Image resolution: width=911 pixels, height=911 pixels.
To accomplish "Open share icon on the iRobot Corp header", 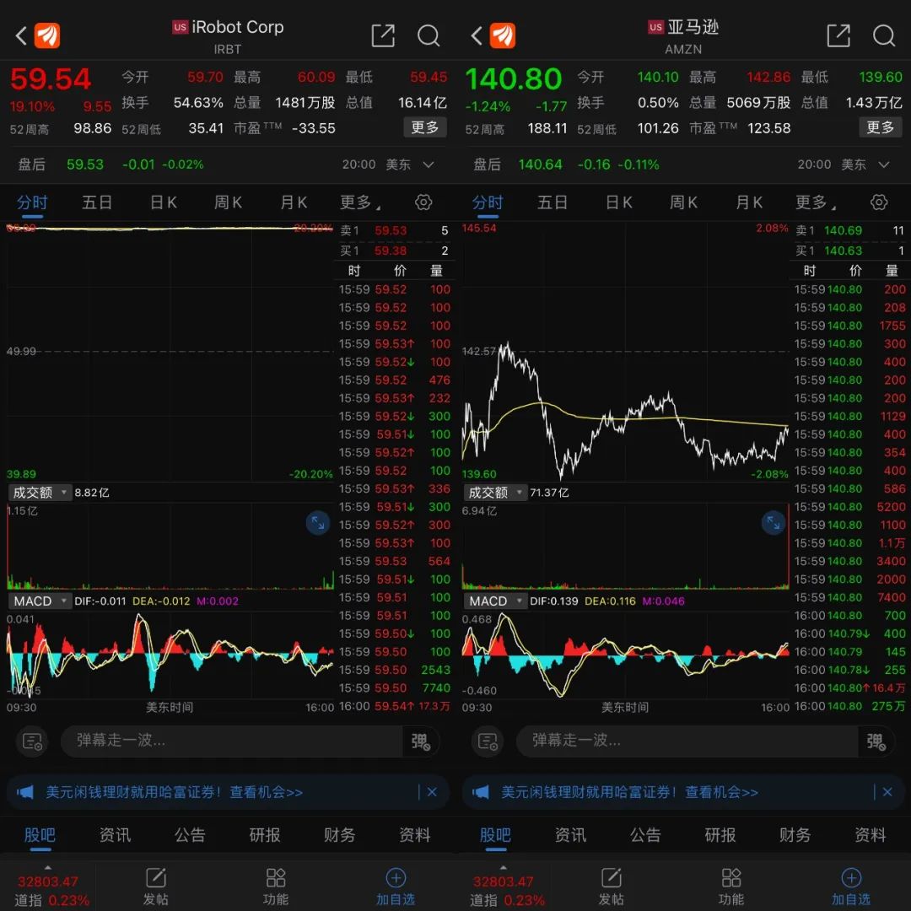I will click(382, 35).
